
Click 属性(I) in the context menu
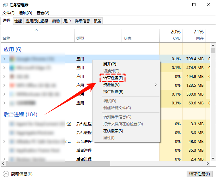[126, 138]
